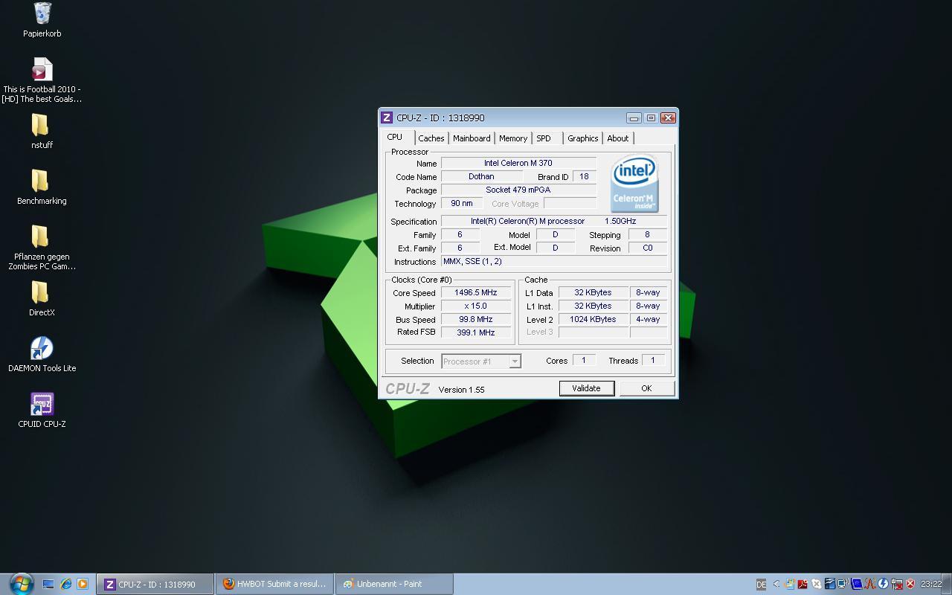Click the system clock showing 23:22
The image size is (952, 595).
point(931,584)
